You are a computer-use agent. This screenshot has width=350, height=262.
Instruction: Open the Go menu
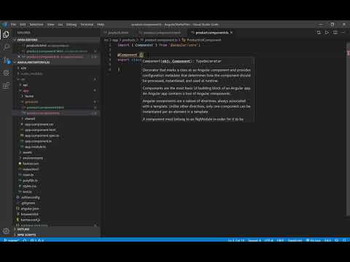tap(61, 25)
